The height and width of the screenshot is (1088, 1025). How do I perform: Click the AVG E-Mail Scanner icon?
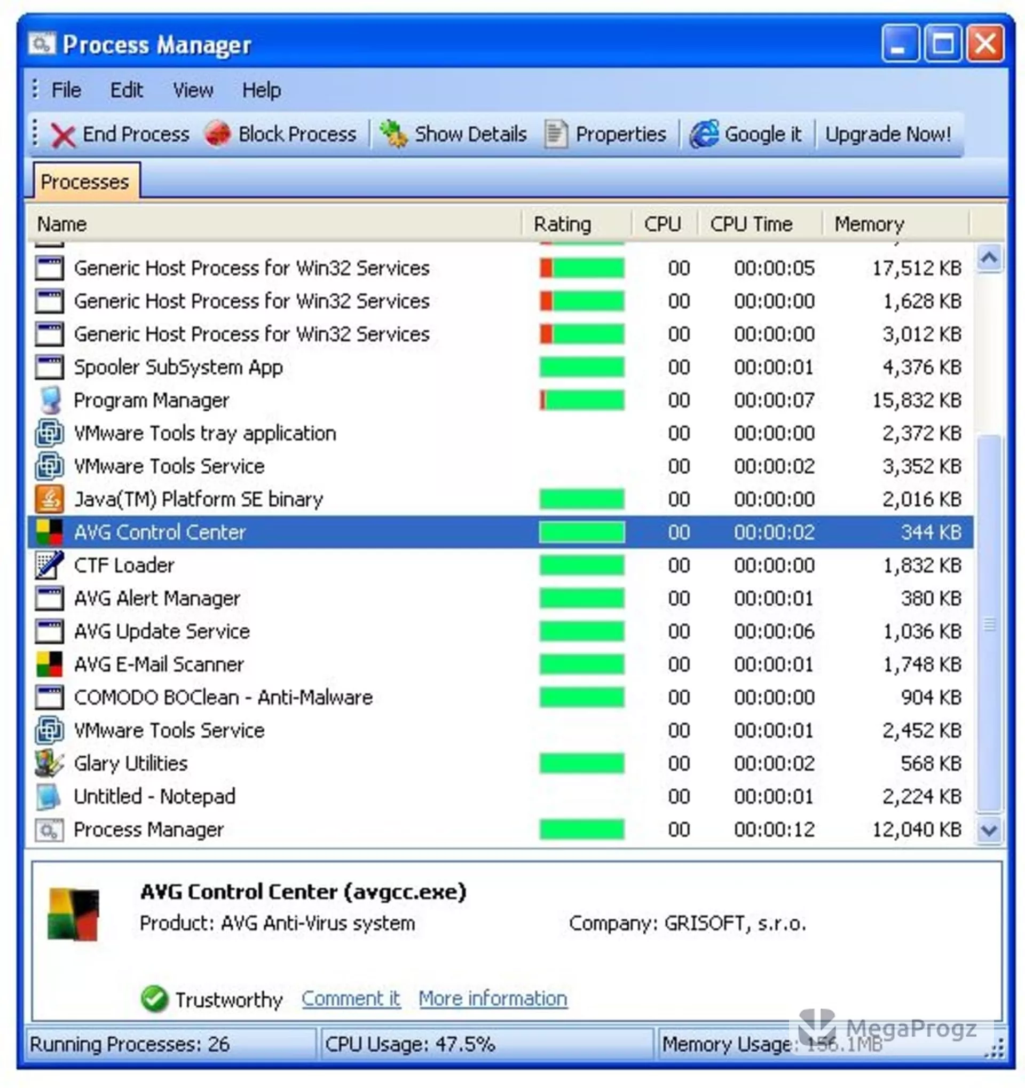tap(49, 664)
